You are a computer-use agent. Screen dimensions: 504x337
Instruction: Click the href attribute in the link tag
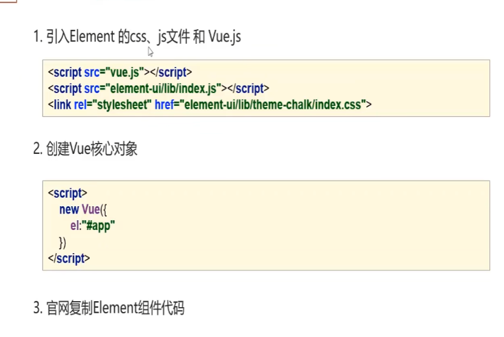(x=164, y=105)
